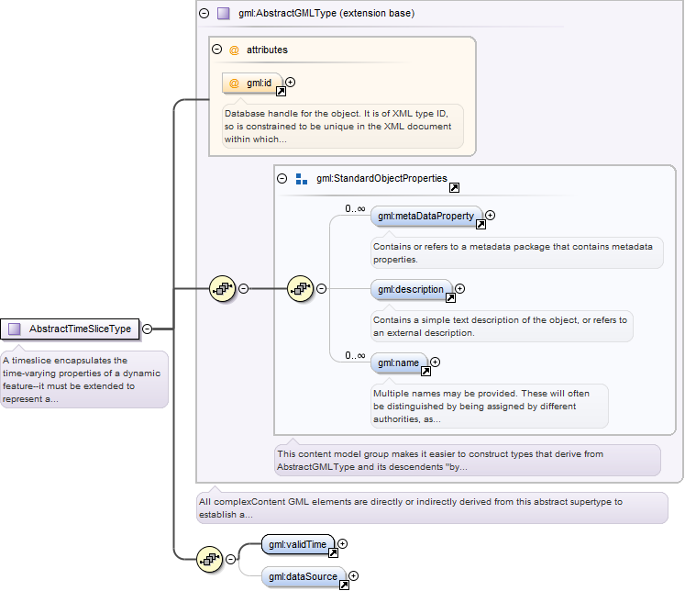Viewport: 685px width, 591px height.
Task: Follow the reference arrow on gml:id
Action: pos(281,92)
